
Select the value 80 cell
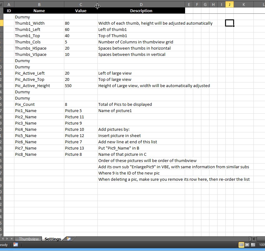pos(81,23)
